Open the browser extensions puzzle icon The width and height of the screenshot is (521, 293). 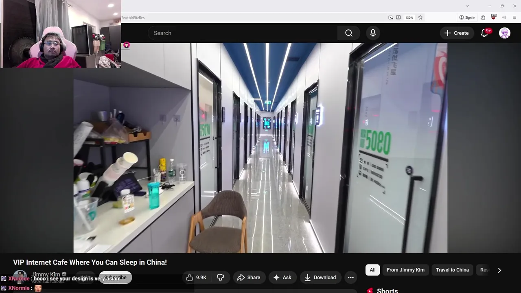483,17
